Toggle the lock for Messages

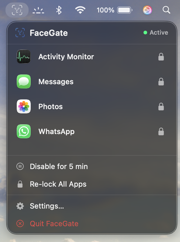(161, 82)
